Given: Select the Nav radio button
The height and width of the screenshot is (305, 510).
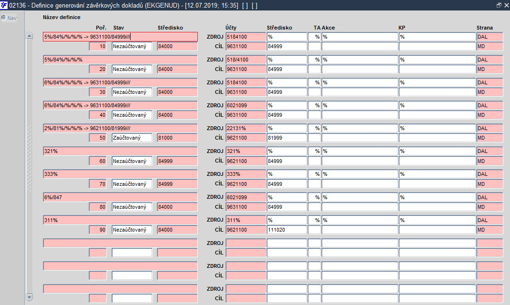Looking at the screenshot, I should [4, 18].
